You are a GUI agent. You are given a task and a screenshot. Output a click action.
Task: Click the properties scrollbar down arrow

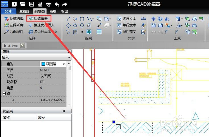(69, 104)
